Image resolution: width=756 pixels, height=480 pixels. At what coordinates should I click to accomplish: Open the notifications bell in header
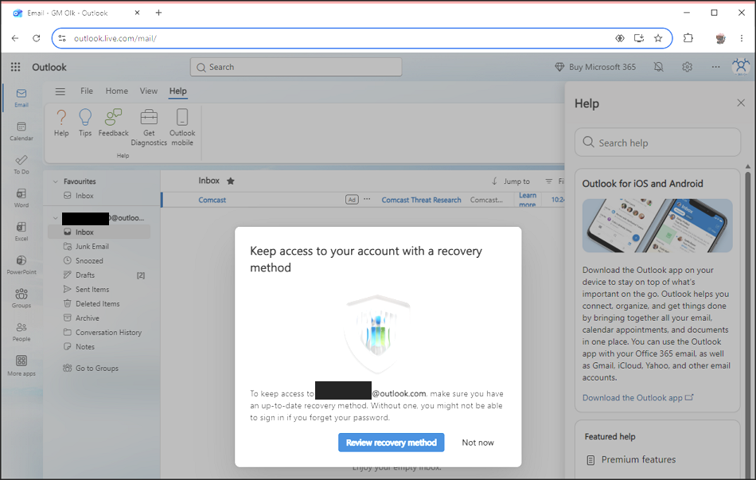[x=659, y=67]
